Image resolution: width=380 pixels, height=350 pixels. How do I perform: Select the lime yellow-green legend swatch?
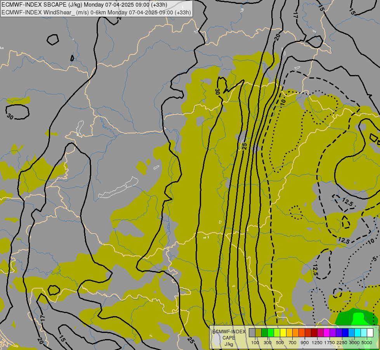[277, 332]
